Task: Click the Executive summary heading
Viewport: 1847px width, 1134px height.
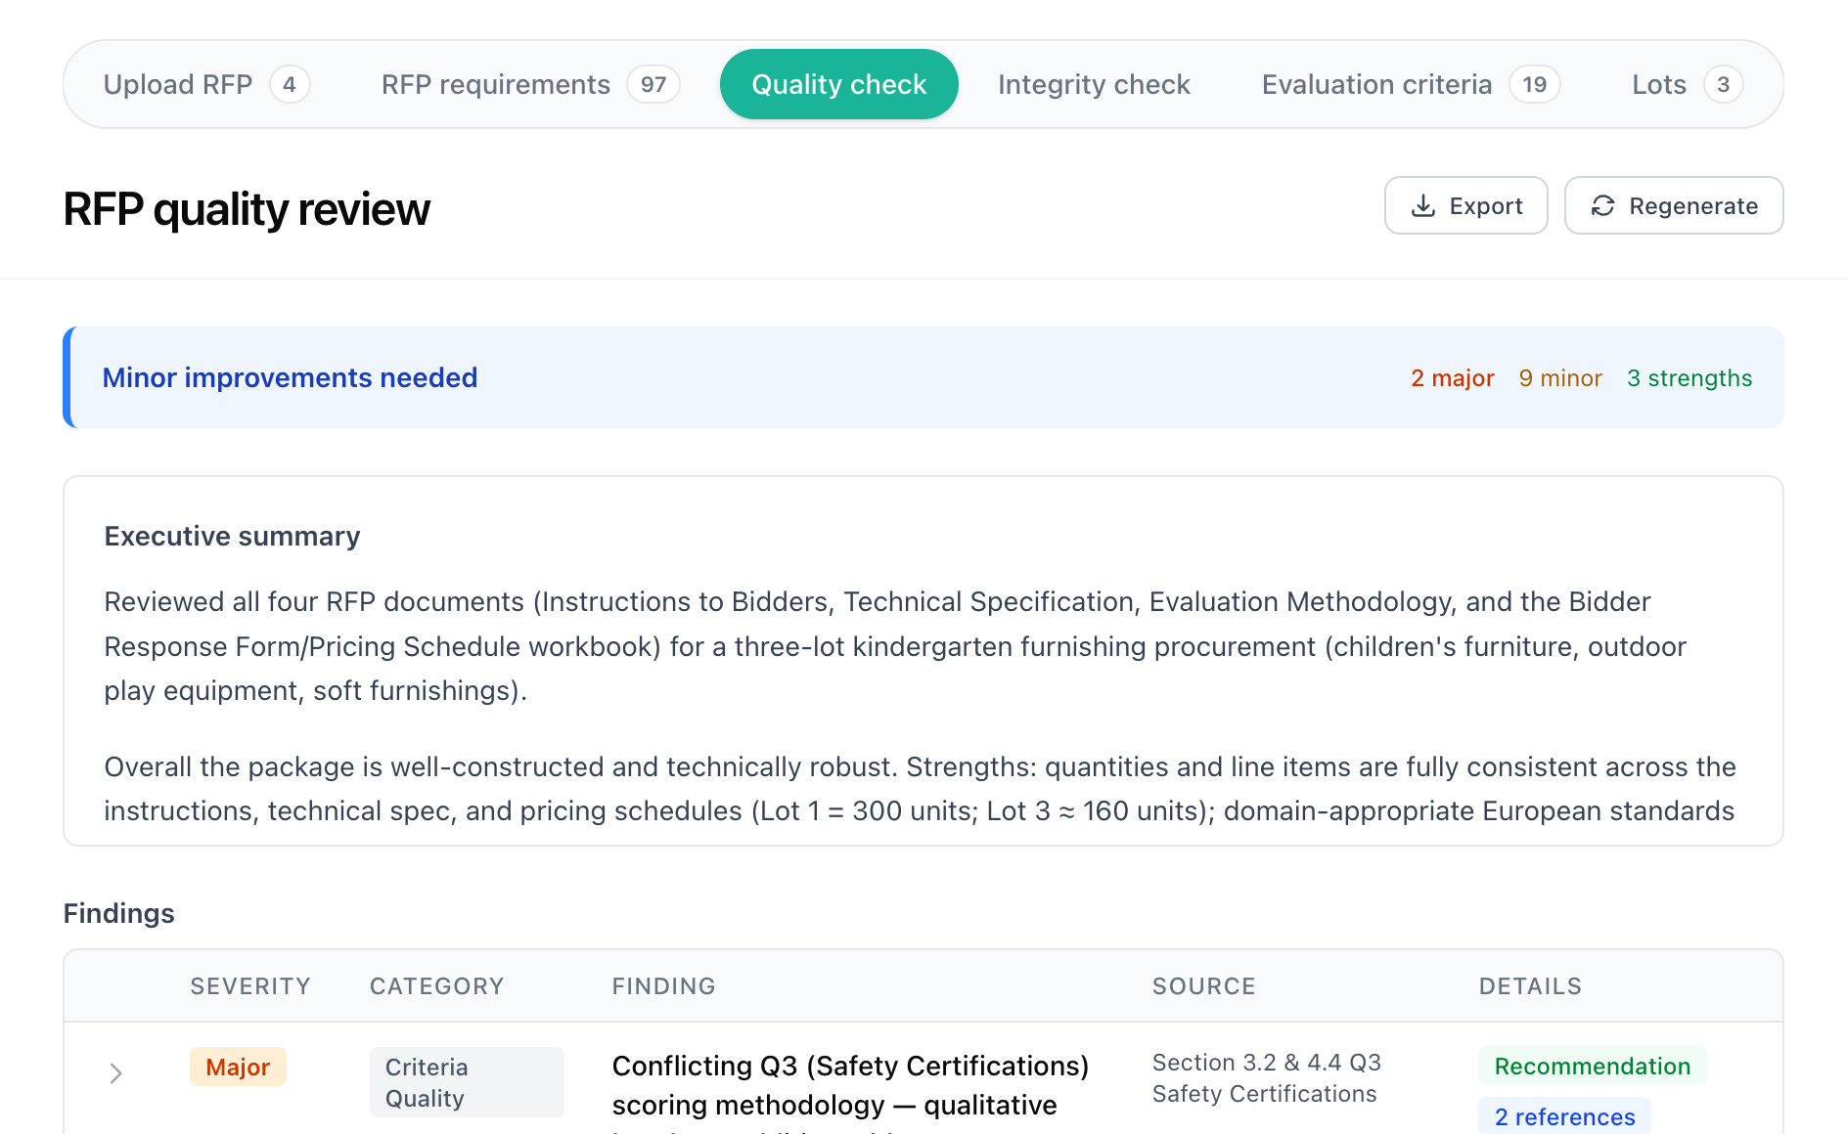Action: click(x=232, y=537)
